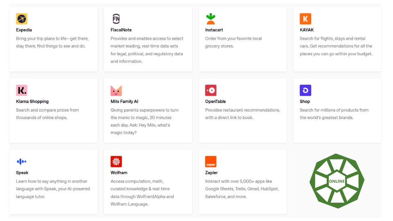This screenshot has width=393, height=221.
Task: Click the blue Speak waveform icon
Action: 22,162
